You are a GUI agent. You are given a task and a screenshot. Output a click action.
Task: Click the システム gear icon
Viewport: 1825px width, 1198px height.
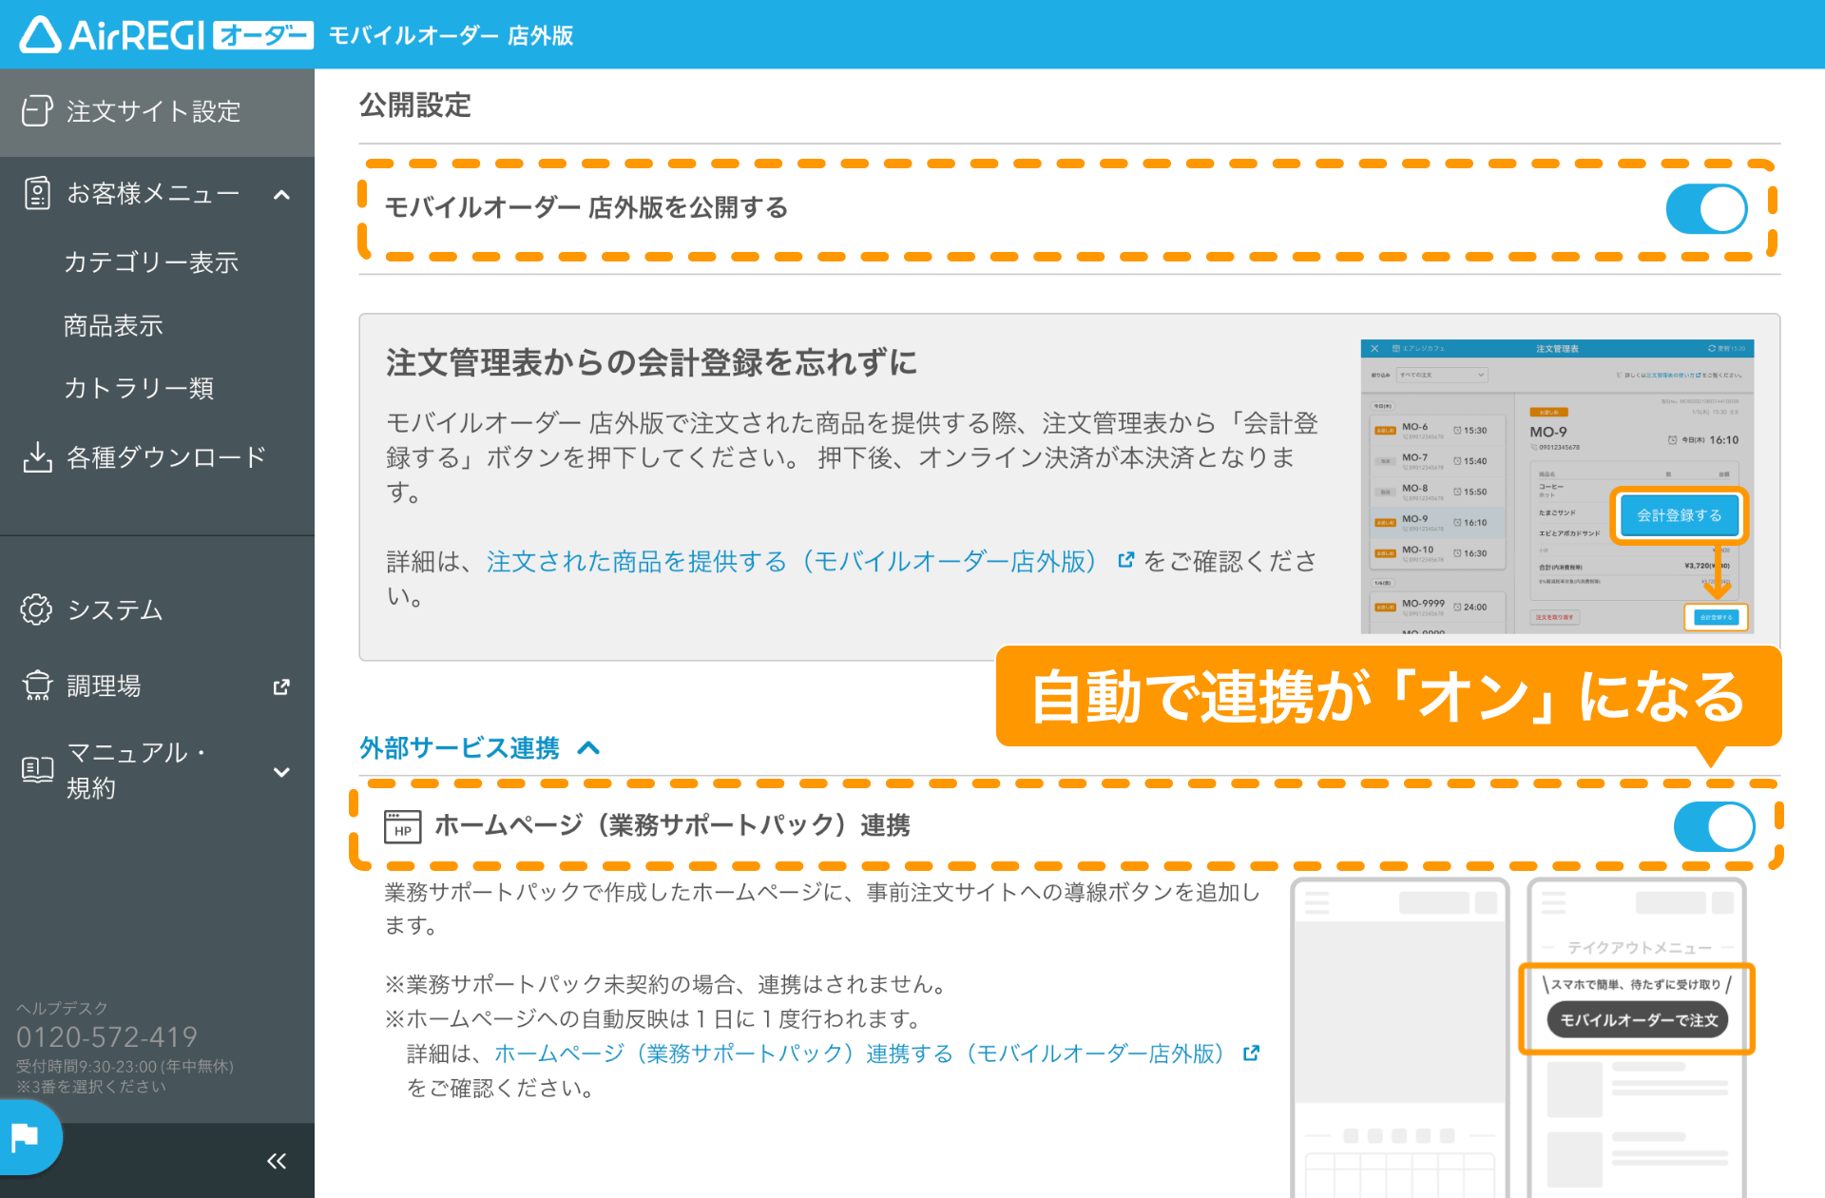click(36, 609)
